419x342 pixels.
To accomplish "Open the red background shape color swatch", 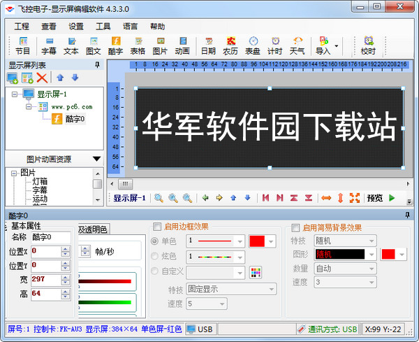I will [393, 254].
